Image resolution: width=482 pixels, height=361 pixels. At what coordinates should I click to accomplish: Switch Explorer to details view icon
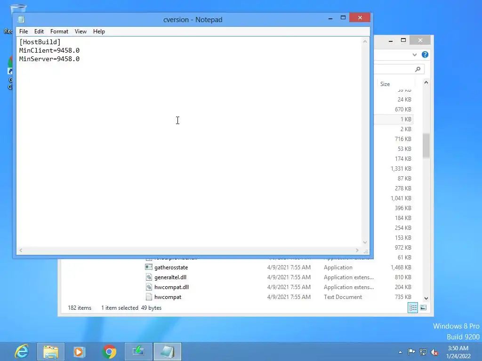(x=412, y=307)
